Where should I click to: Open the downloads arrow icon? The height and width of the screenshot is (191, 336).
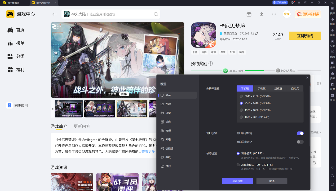[x=261, y=14]
